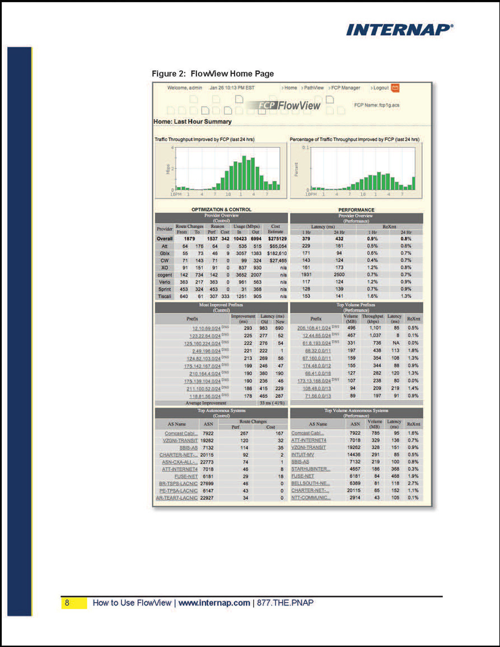
Task: Open top volume prefix 206.108.41.0/24
Action: pyautogui.click(x=314, y=328)
